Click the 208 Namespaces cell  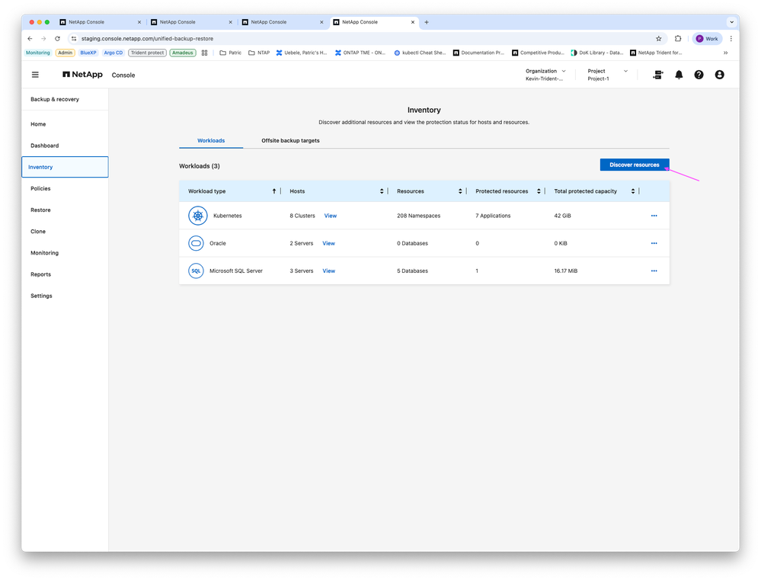coord(418,216)
